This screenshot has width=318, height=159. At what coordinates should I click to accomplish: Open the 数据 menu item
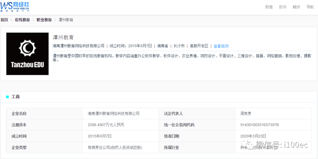(x=269, y=7)
